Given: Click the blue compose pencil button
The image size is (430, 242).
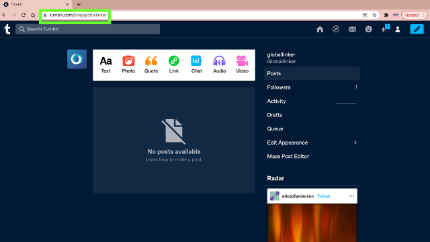Looking at the screenshot, I should (x=417, y=29).
